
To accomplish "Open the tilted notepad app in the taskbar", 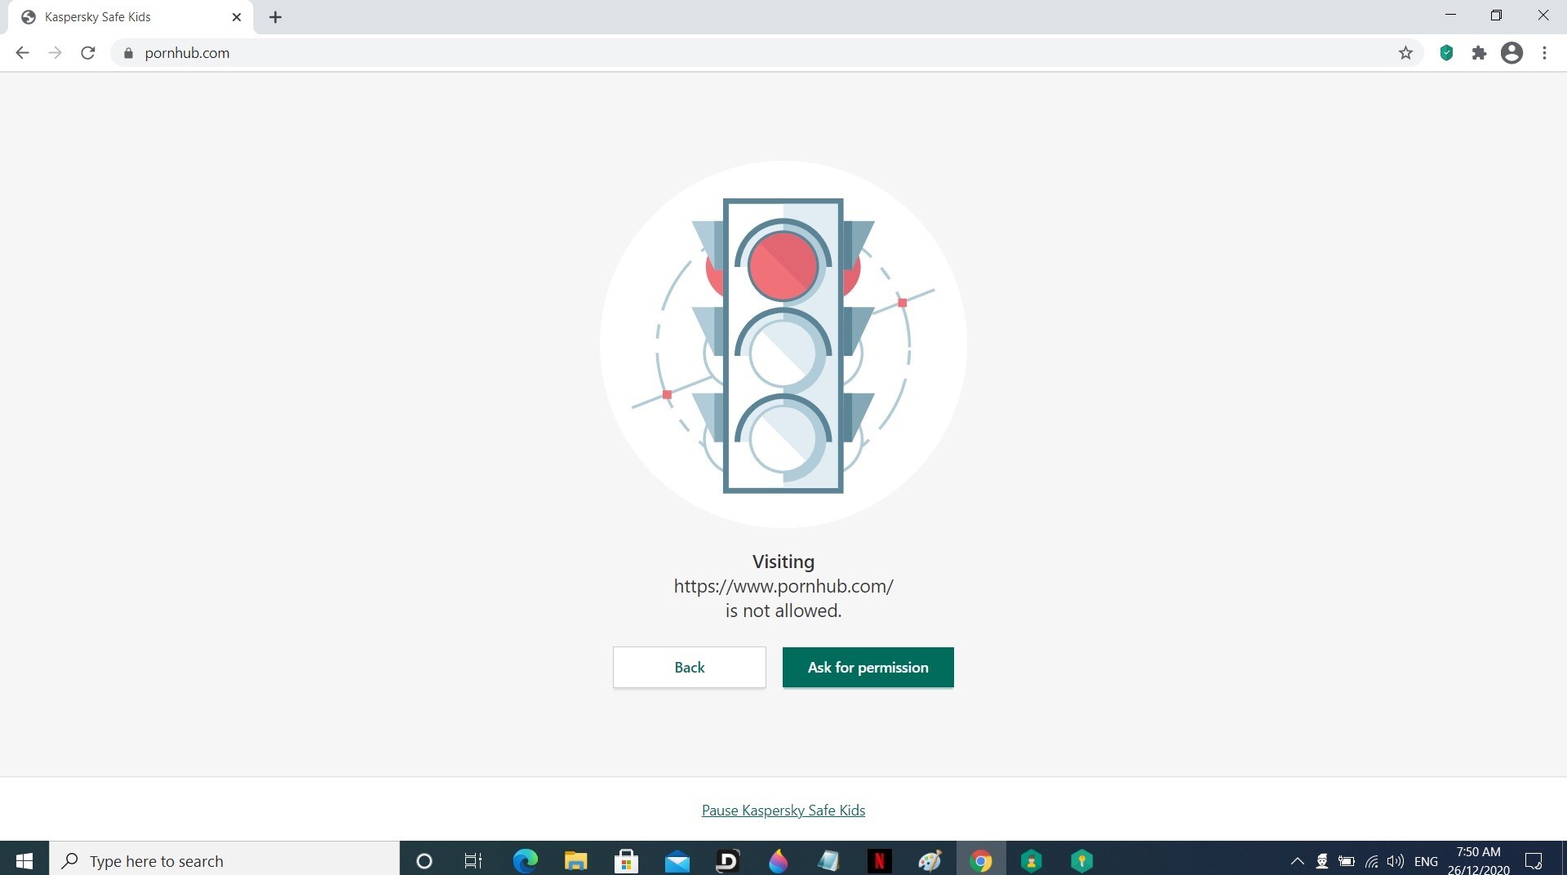I will click(x=828, y=860).
